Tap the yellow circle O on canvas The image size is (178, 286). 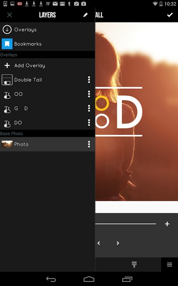(102, 103)
